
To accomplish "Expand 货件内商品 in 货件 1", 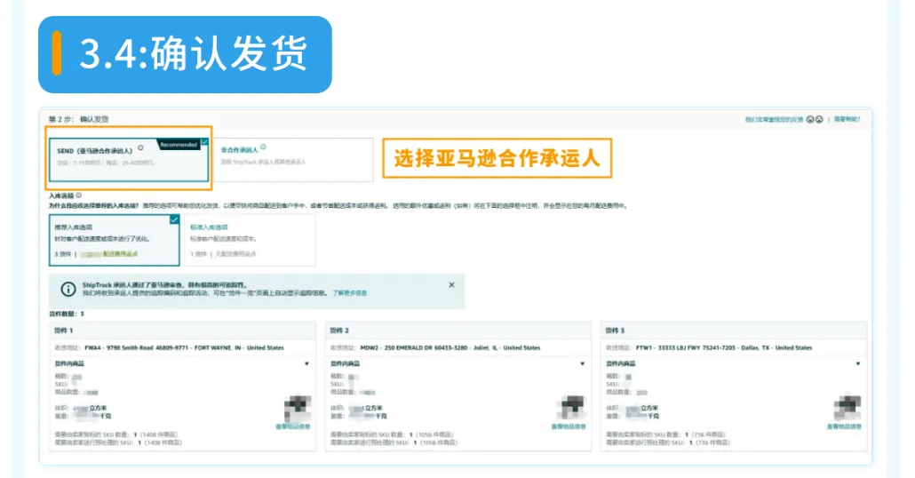I will pyautogui.click(x=307, y=363).
